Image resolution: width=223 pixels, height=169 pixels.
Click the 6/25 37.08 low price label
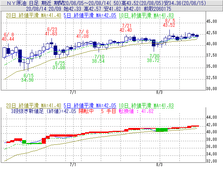[59, 65]
